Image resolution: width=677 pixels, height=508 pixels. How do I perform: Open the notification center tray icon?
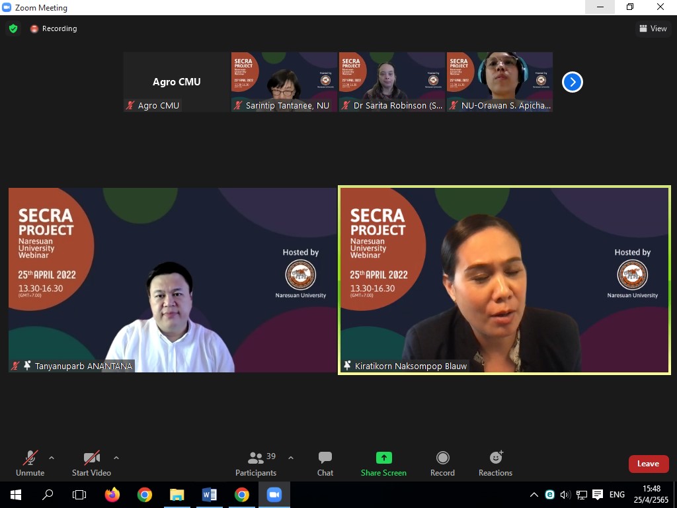pyautogui.click(x=598, y=495)
